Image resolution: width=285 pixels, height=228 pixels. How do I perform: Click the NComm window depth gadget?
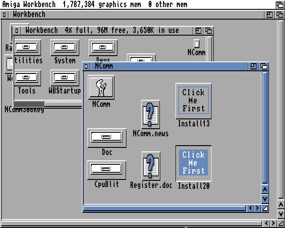(264, 66)
